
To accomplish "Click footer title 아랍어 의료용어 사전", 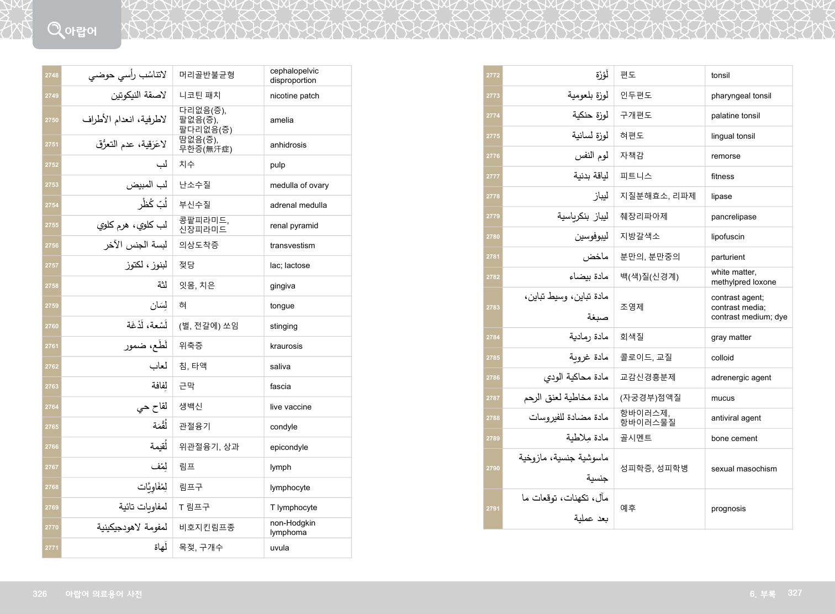I will [x=103, y=594].
